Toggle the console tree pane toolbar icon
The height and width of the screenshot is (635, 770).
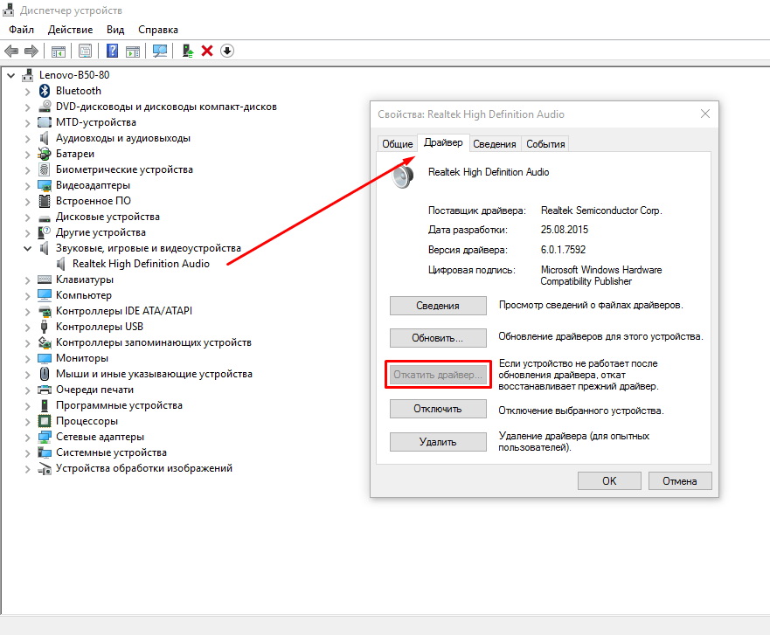coord(58,51)
